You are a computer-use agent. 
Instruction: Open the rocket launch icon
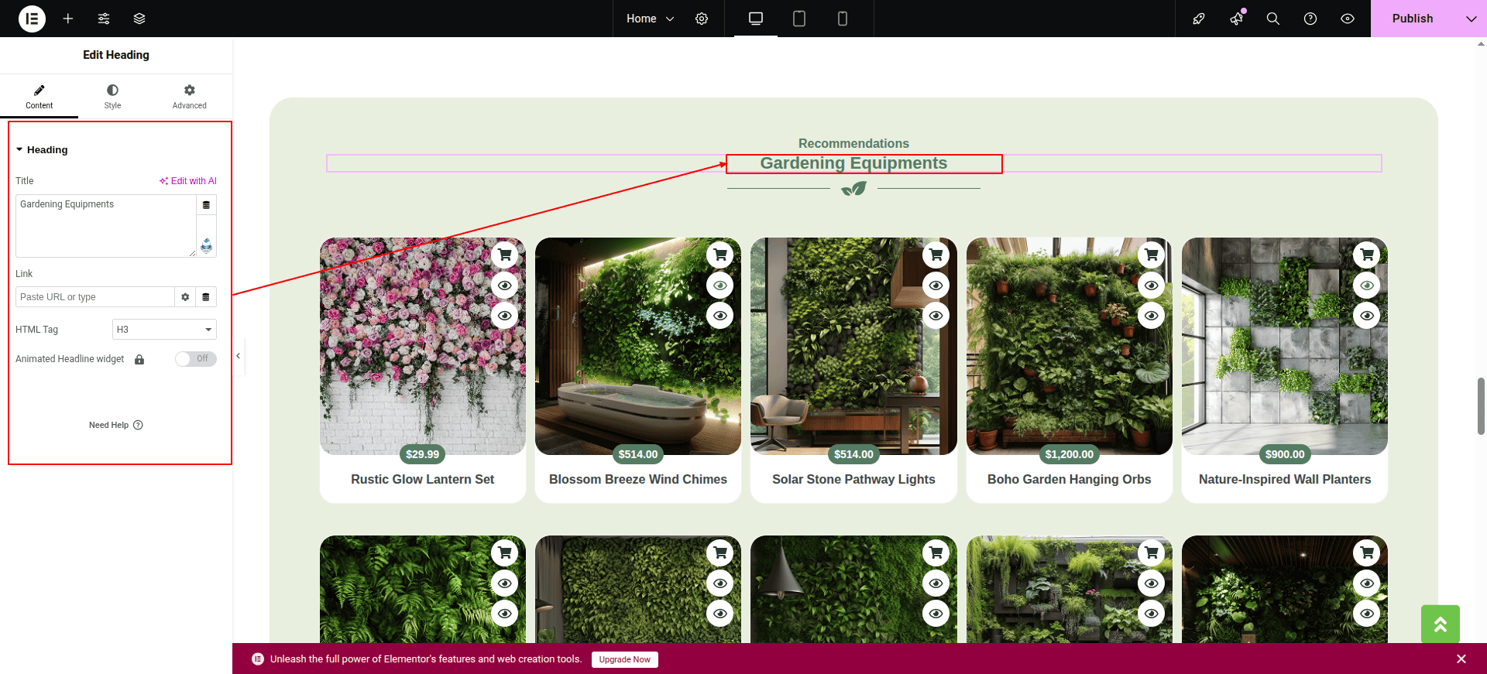(x=1199, y=19)
